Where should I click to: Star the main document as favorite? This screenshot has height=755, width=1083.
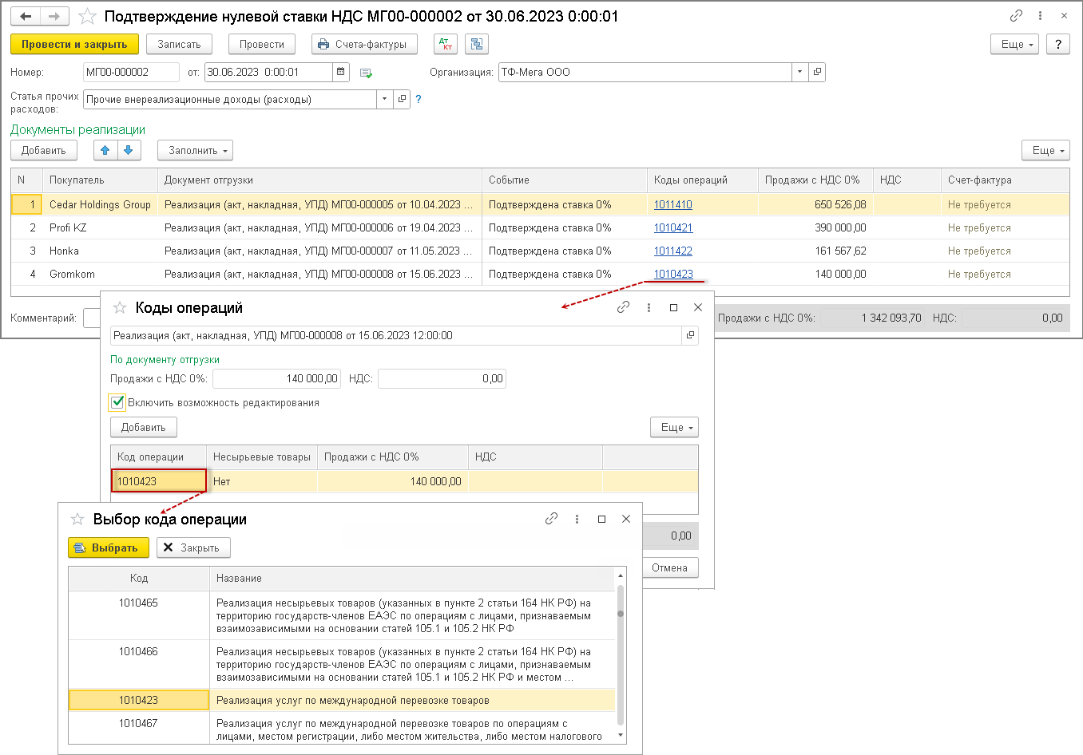(x=88, y=16)
